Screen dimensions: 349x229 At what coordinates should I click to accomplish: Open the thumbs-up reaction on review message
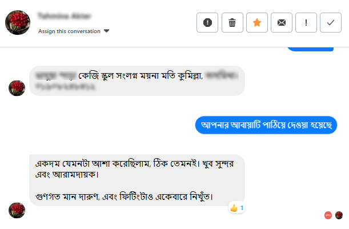coord(233,208)
